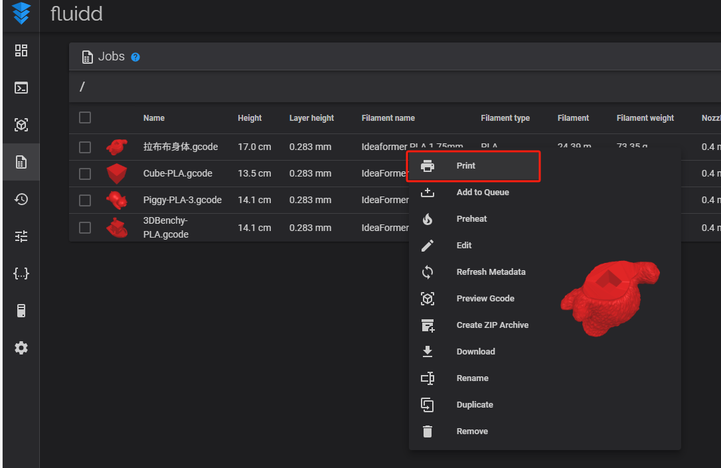Screen dimensions: 721x468
Task: Check the Cube-PLA.gcode row checkbox
Action: click(85, 174)
